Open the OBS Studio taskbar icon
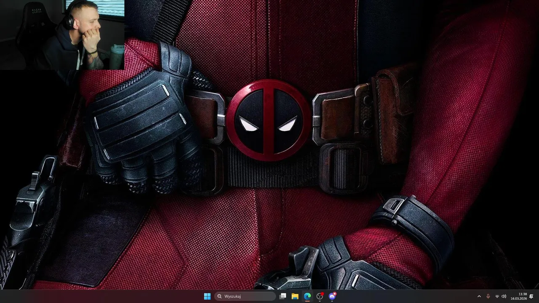The image size is (539, 303). point(320,296)
